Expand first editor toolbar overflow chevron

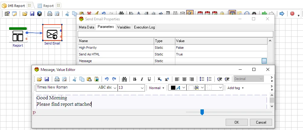pyautogui.click(x=272, y=79)
